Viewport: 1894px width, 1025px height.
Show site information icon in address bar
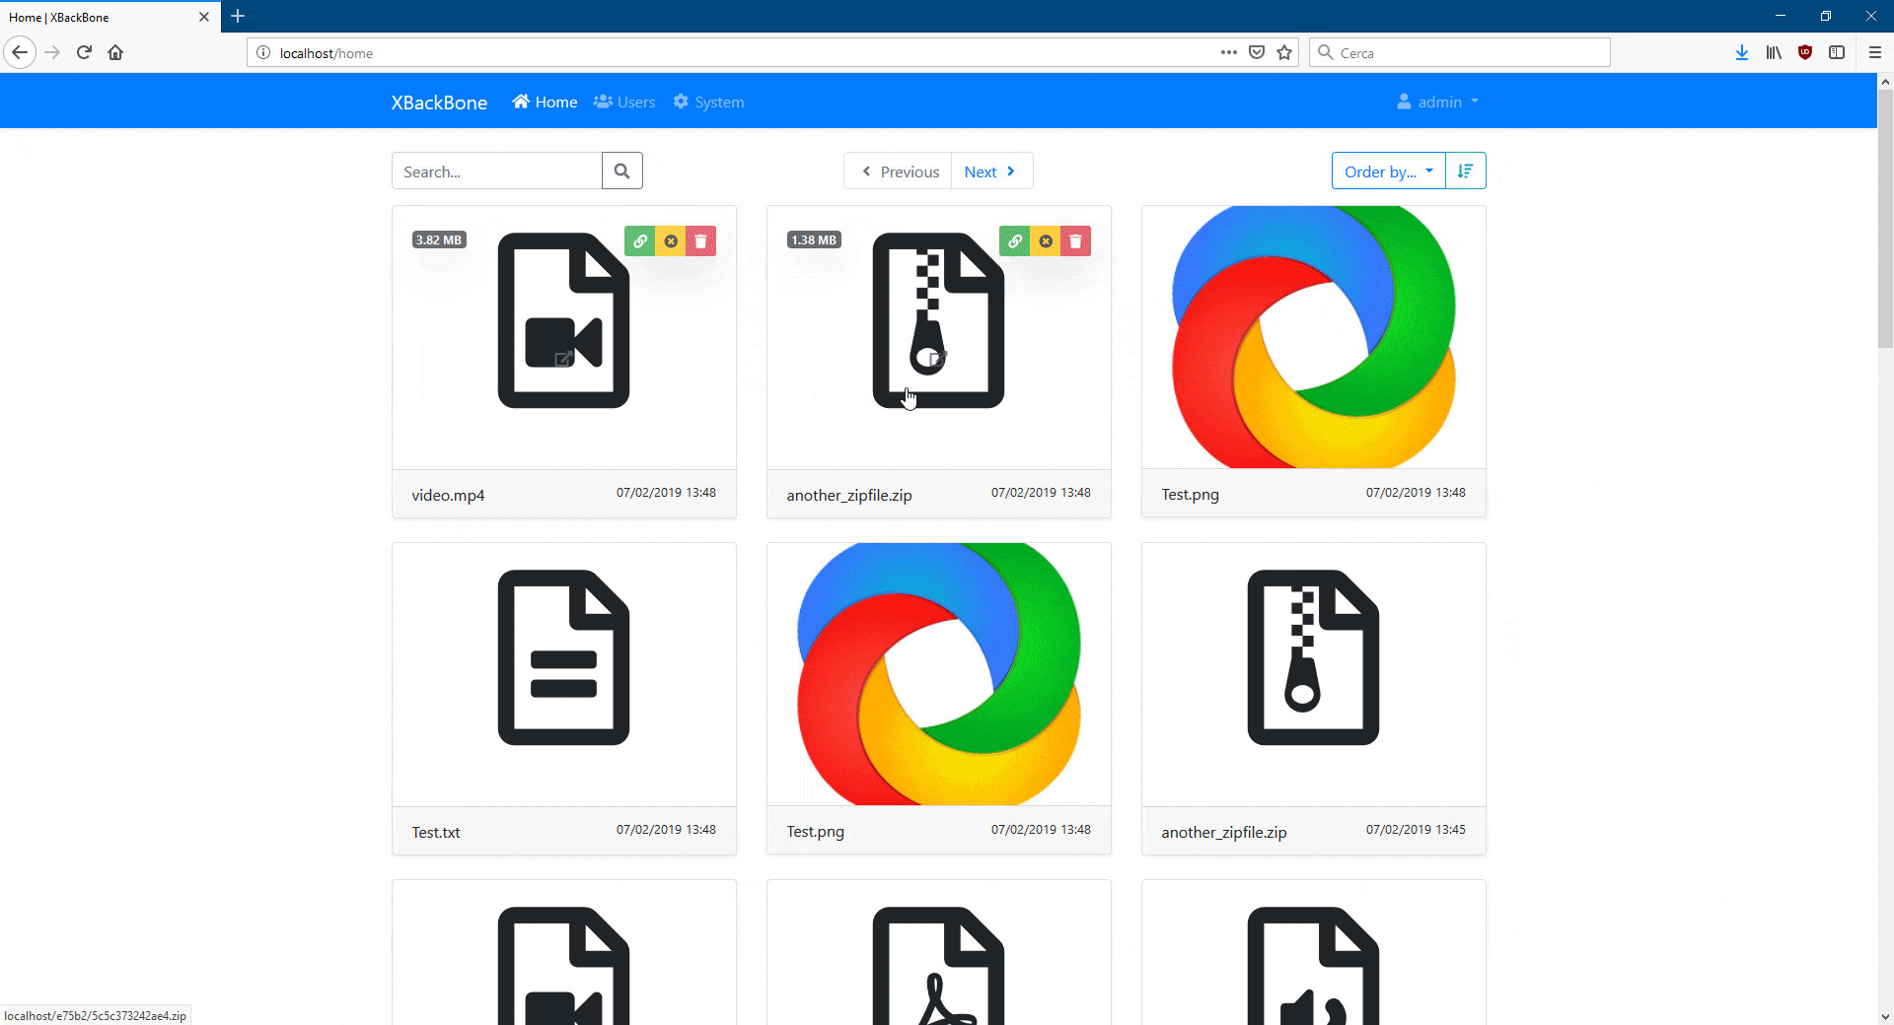(x=263, y=52)
